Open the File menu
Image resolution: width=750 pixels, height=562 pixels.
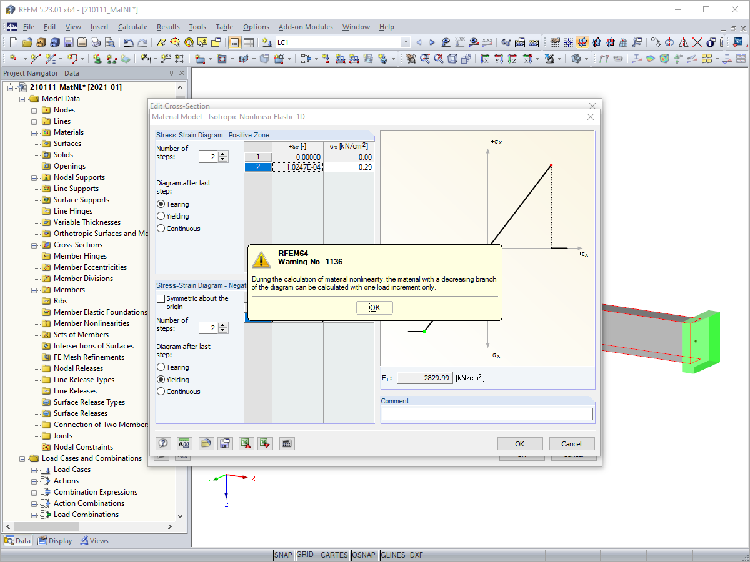(29, 27)
